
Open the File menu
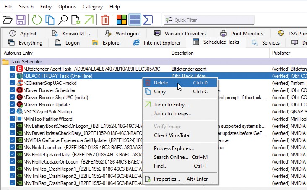[x=8, y=7]
